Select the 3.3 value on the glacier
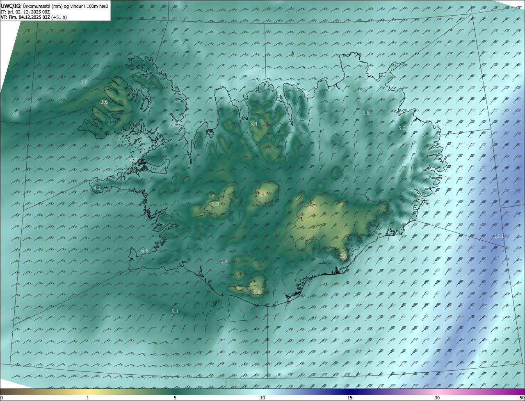Viewport: 525px width, 401px height. coord(215,204)
